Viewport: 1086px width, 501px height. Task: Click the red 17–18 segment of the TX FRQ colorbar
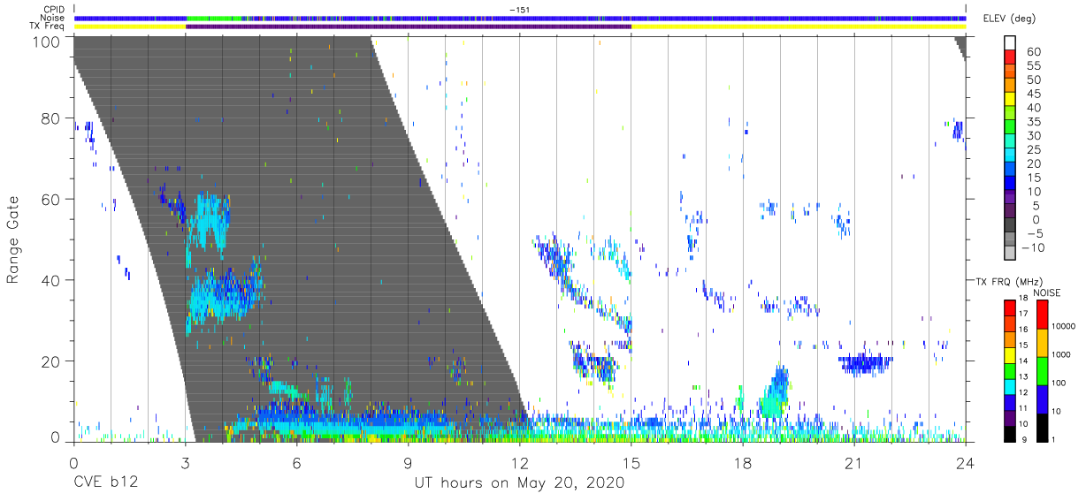pyautogui.click(x=1010, y=308)
